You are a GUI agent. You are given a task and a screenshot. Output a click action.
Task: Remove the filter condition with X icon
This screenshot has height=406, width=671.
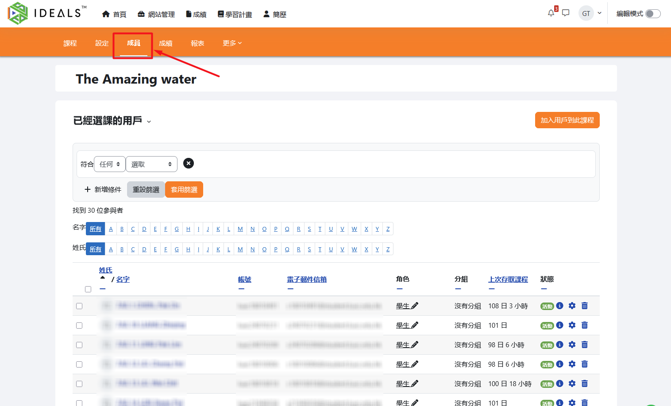point(189,164)
